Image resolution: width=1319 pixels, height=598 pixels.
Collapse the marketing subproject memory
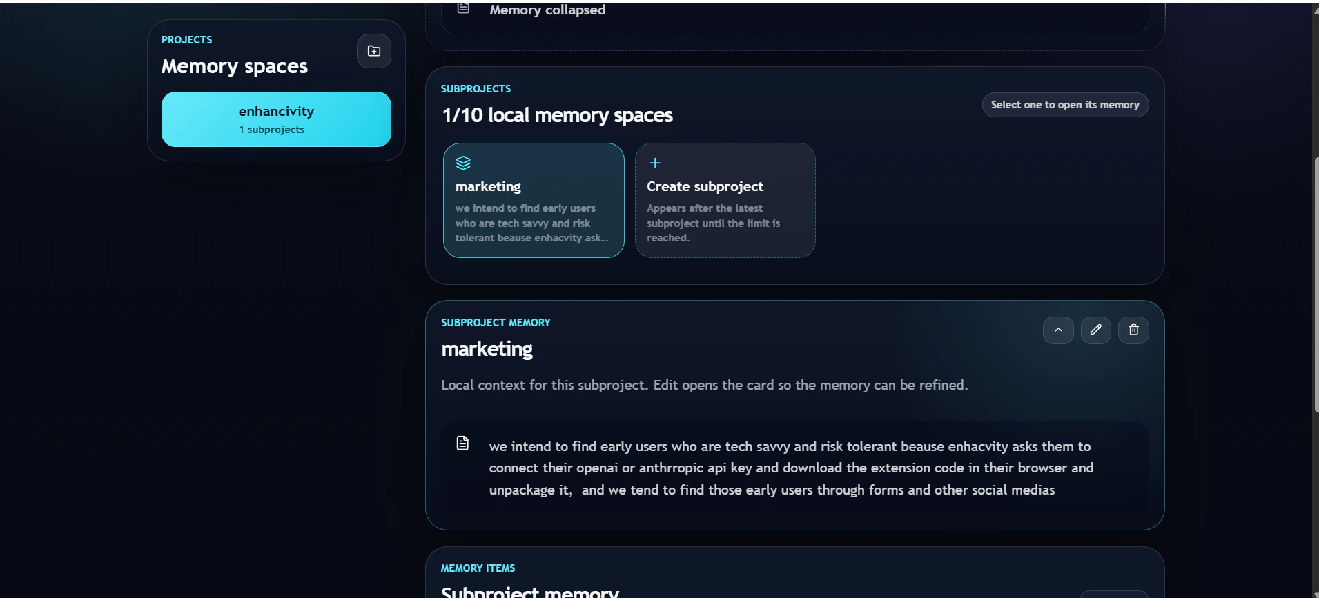[1058, 330]
